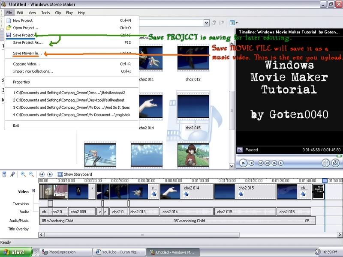Open the Play menu
The image size is (343, 257).
tap(69, 13)
